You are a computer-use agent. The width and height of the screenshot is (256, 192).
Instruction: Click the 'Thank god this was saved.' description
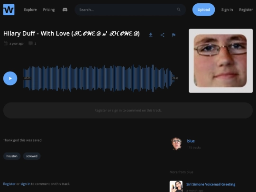[x=23, y=140]
